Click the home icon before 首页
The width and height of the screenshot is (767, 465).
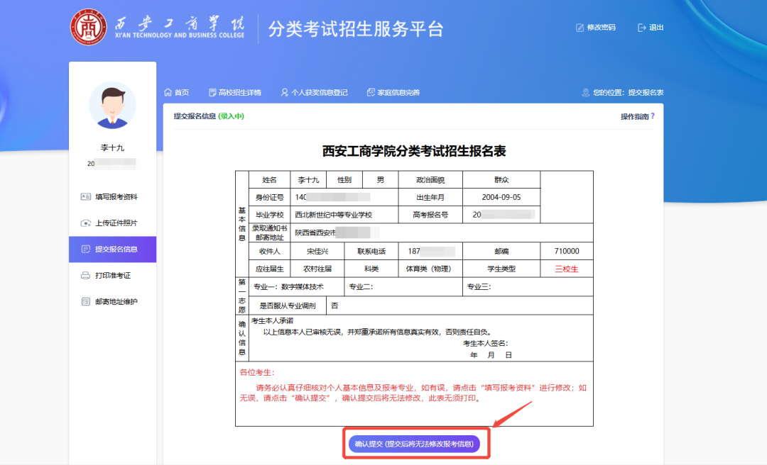click(x=167, y=91)
